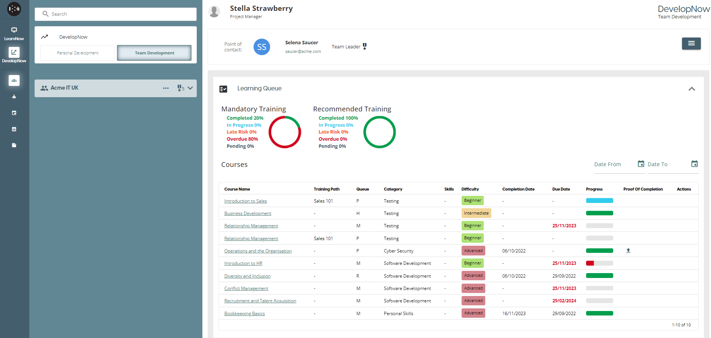Screen dimensions: 711x338
Task: Collapse the Learning Queue section
Action: (691, 89)
